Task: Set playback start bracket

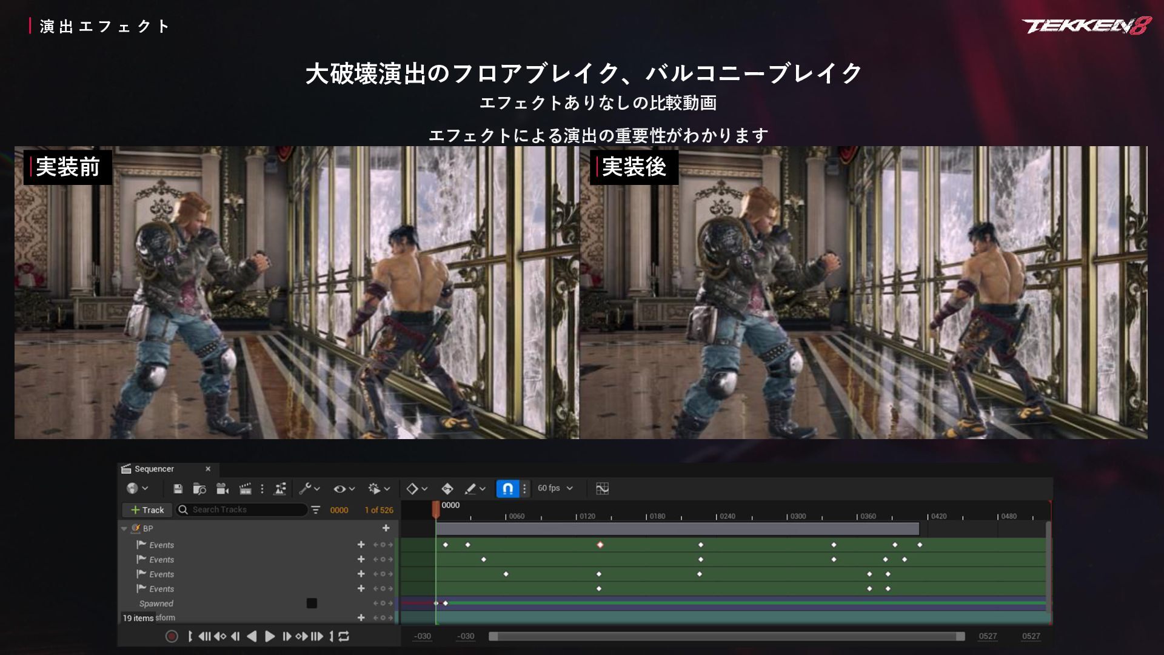Action: tap(190, 636)
